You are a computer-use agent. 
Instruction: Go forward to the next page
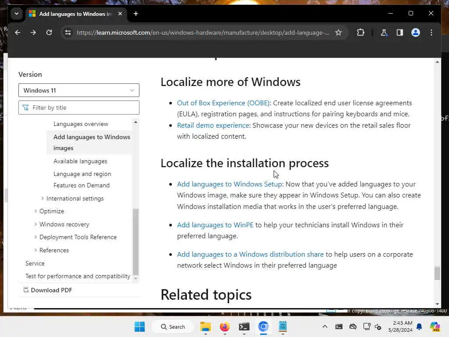tap(33, 32)
